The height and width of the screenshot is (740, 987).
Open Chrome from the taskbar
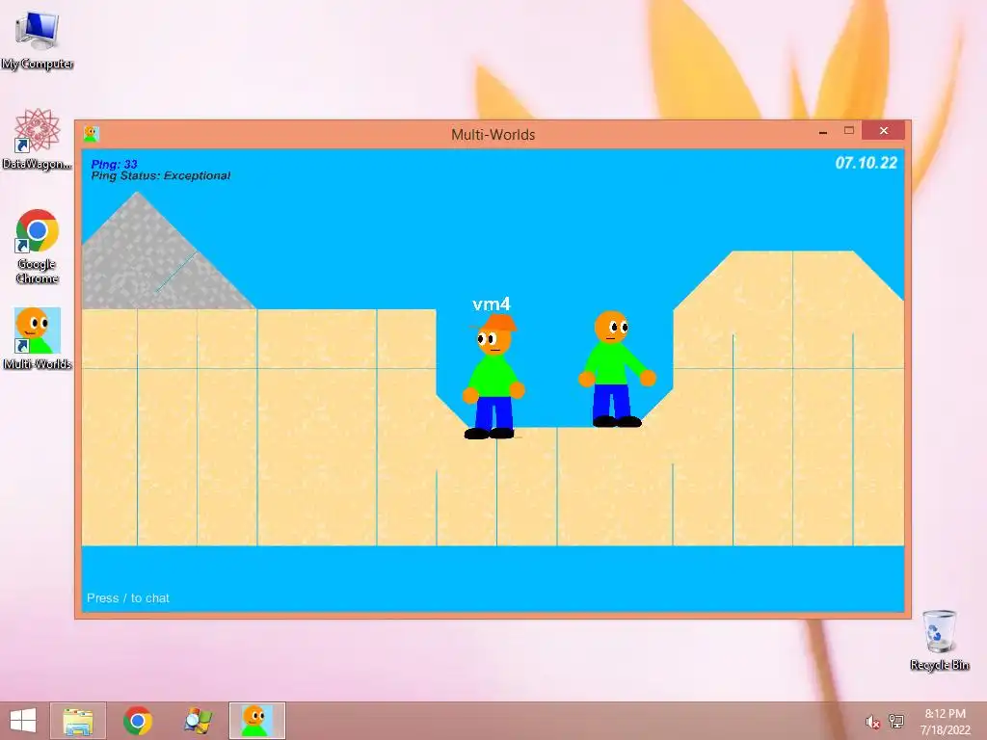[x=138, y=721]
